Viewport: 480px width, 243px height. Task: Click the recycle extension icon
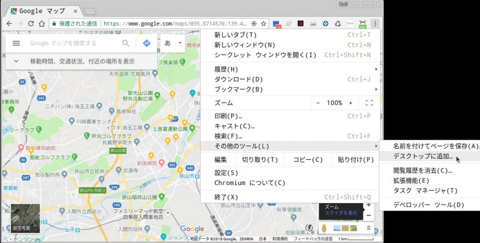(x=337, y=23)
